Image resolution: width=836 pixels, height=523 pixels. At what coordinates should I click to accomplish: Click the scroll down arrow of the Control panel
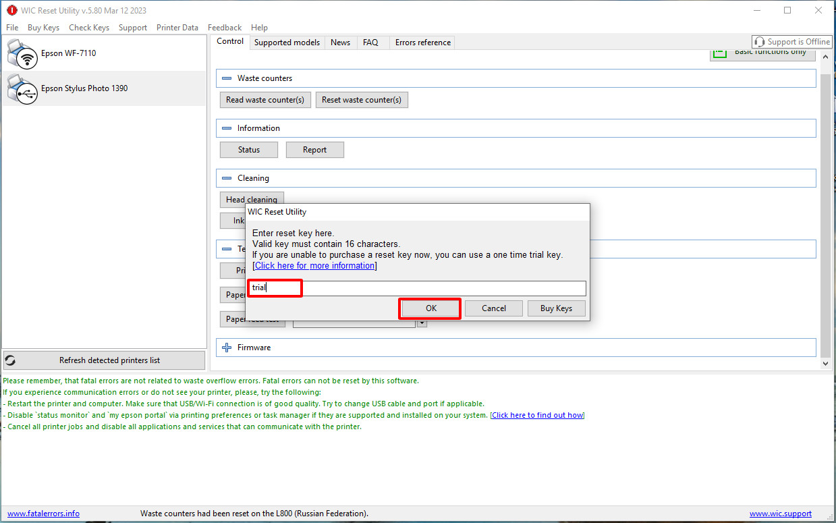click(x=826, y=363)
